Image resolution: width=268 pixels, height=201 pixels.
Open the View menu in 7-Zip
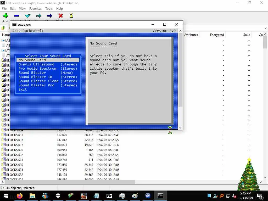23,9
